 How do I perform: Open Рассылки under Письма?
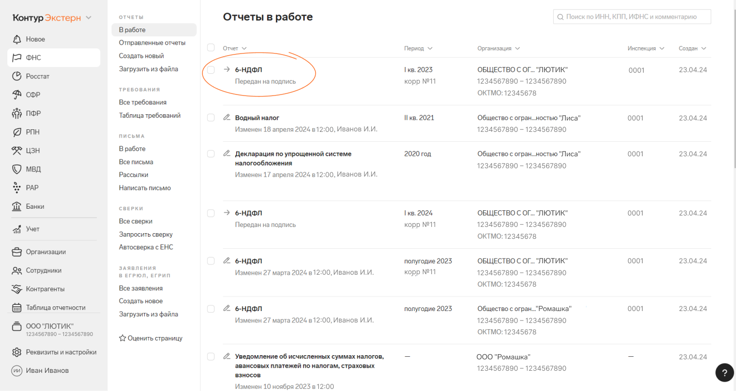pos(133,175)
